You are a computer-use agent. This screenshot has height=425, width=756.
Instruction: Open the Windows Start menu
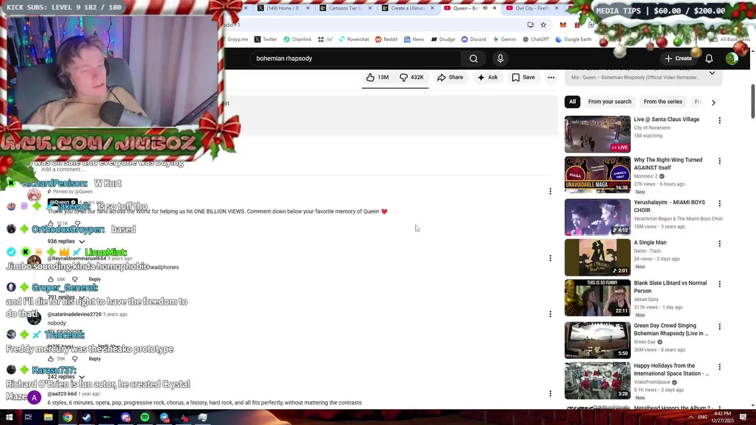tap(9, 417)
